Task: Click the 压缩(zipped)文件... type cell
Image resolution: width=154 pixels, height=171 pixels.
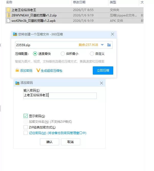Action: [x=123, y=15]
